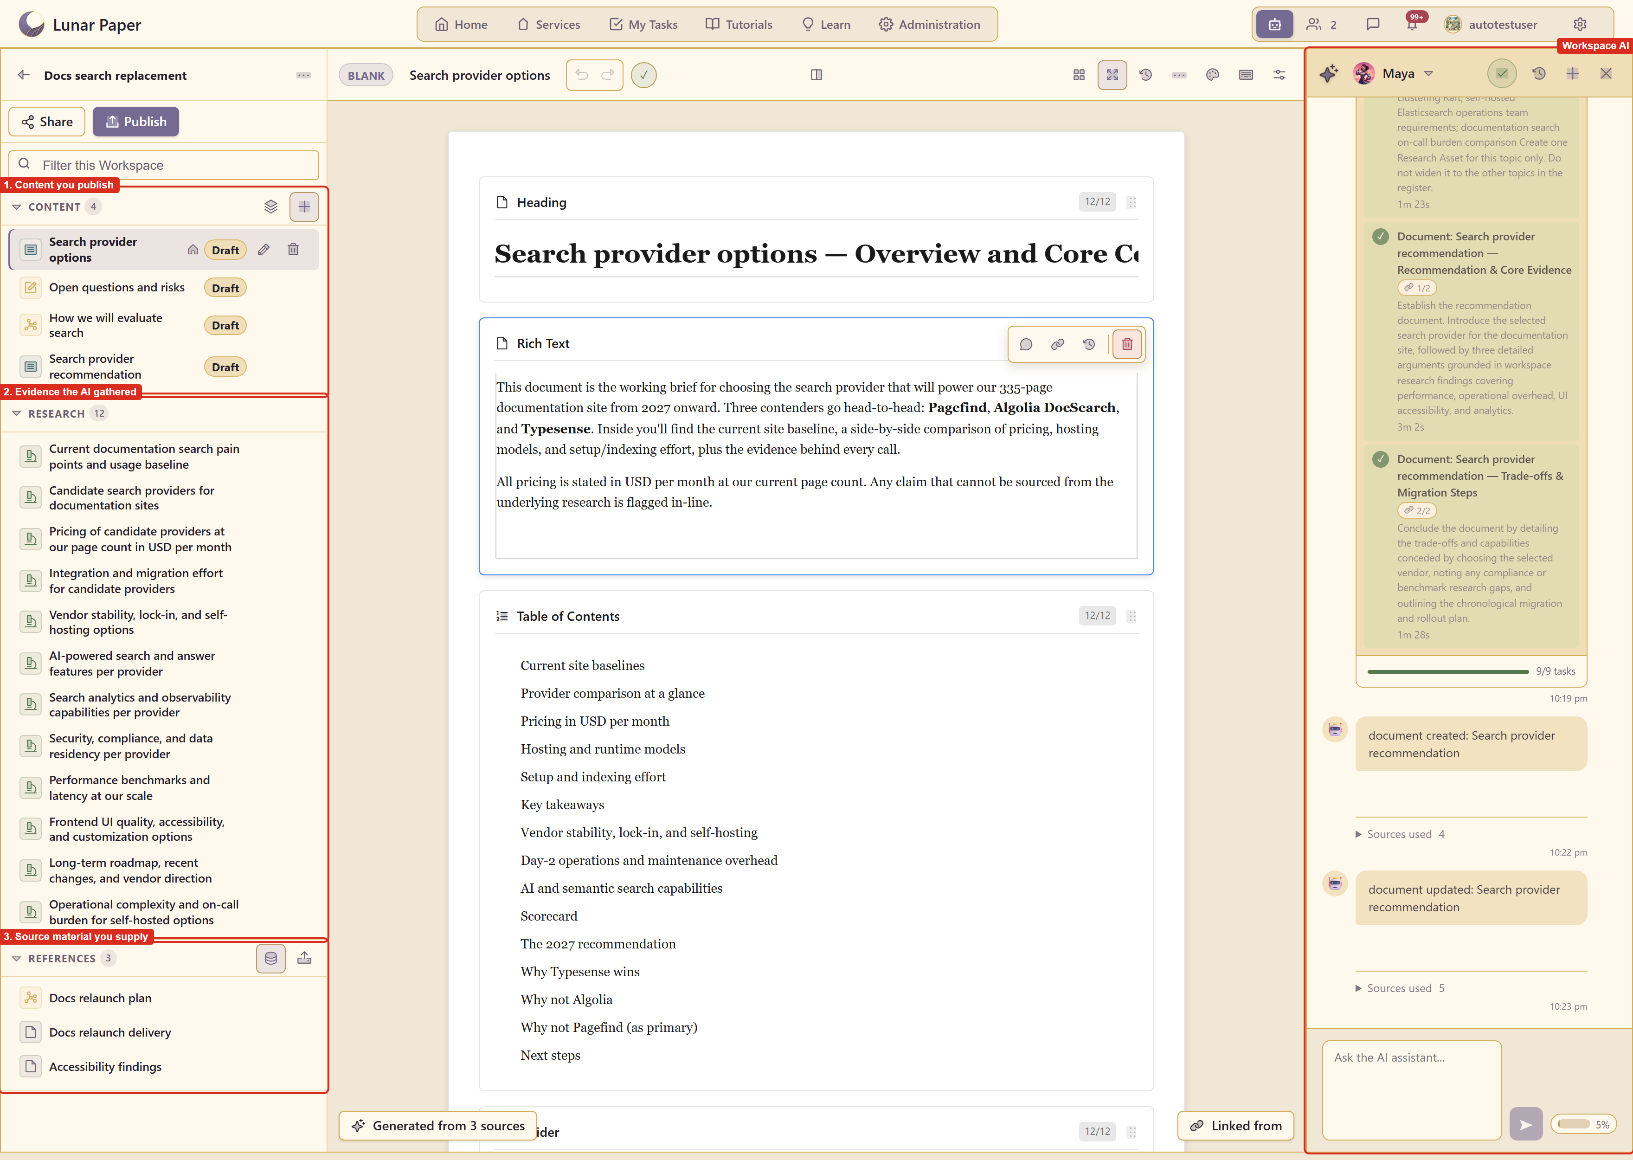Add new content with plus button
Screen dimensions: 1633x1160
click(304, 207)
